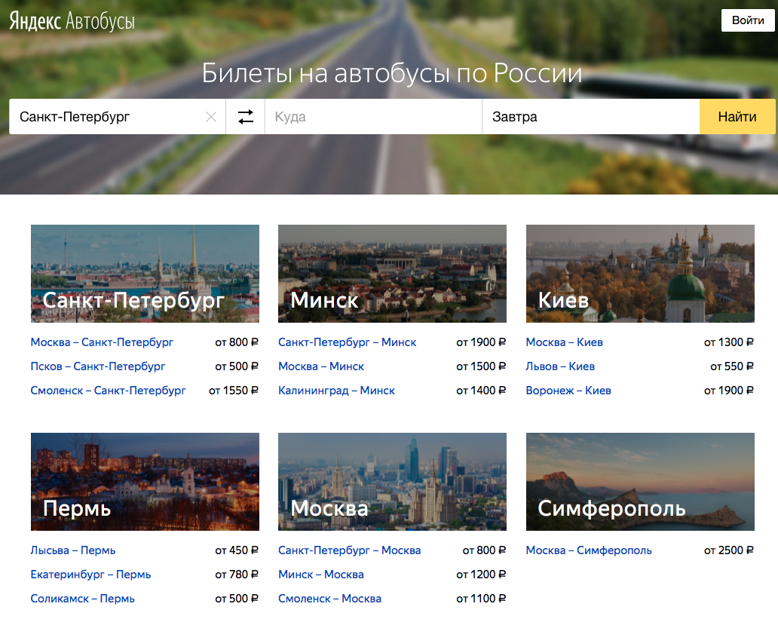Choose the Львов – Киев route link
Viewport: 778px width, 619px height.
[x=560, y=366]
